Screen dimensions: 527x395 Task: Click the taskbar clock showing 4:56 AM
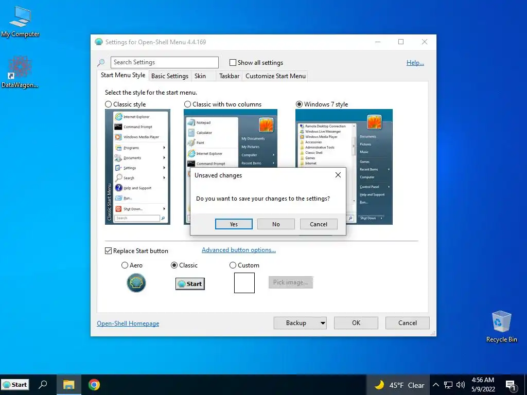click(x=483, y=385)
